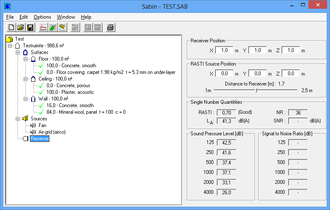Click the RASTI value 0,70 field
The height and width of the screenshot is (210, 330).
click(x=227, y=112)
